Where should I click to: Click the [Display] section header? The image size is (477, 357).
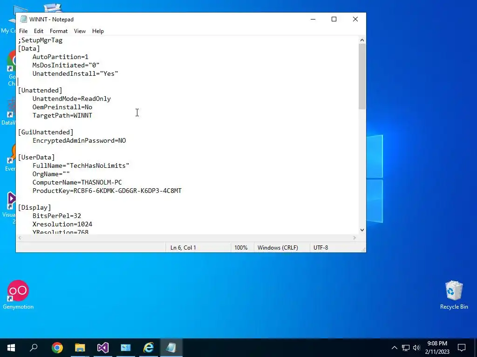click(34, 207)
